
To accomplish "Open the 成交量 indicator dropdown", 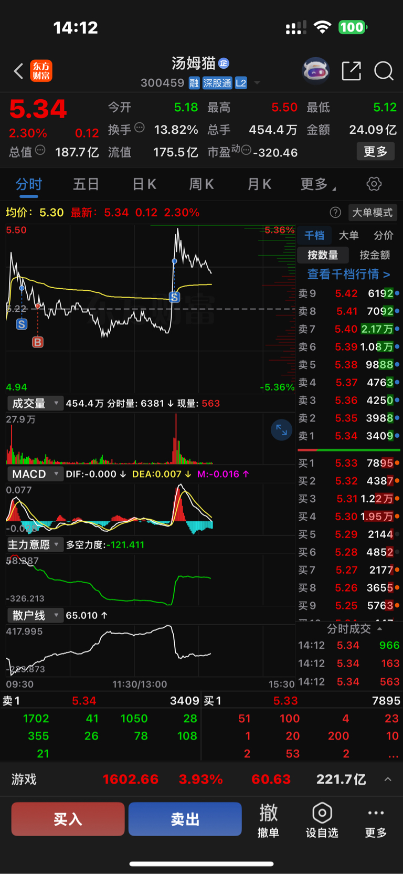I will click(35, 403).
